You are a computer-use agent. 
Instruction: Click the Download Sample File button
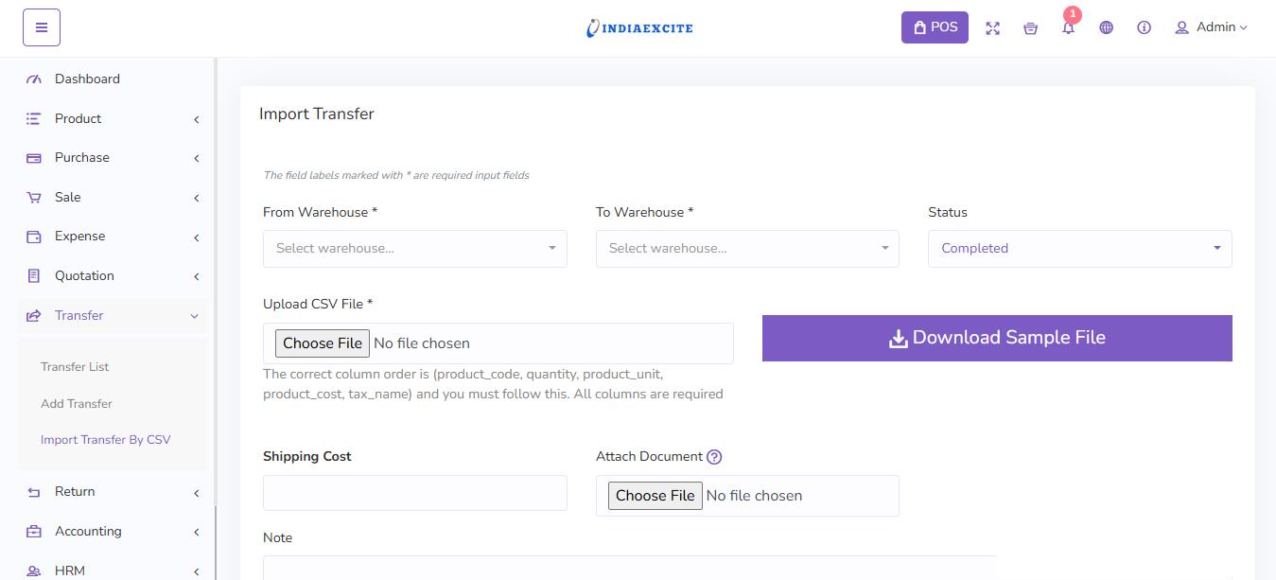coord(997,338)
